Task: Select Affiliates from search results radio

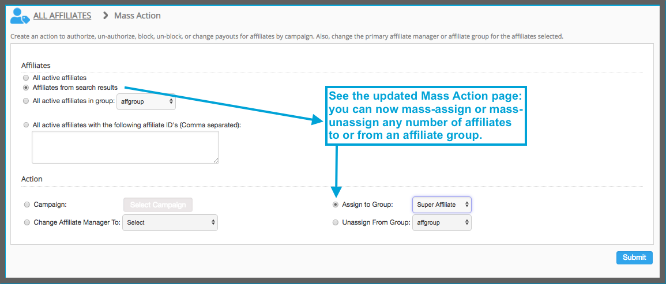Action: (x=27, y=88)
